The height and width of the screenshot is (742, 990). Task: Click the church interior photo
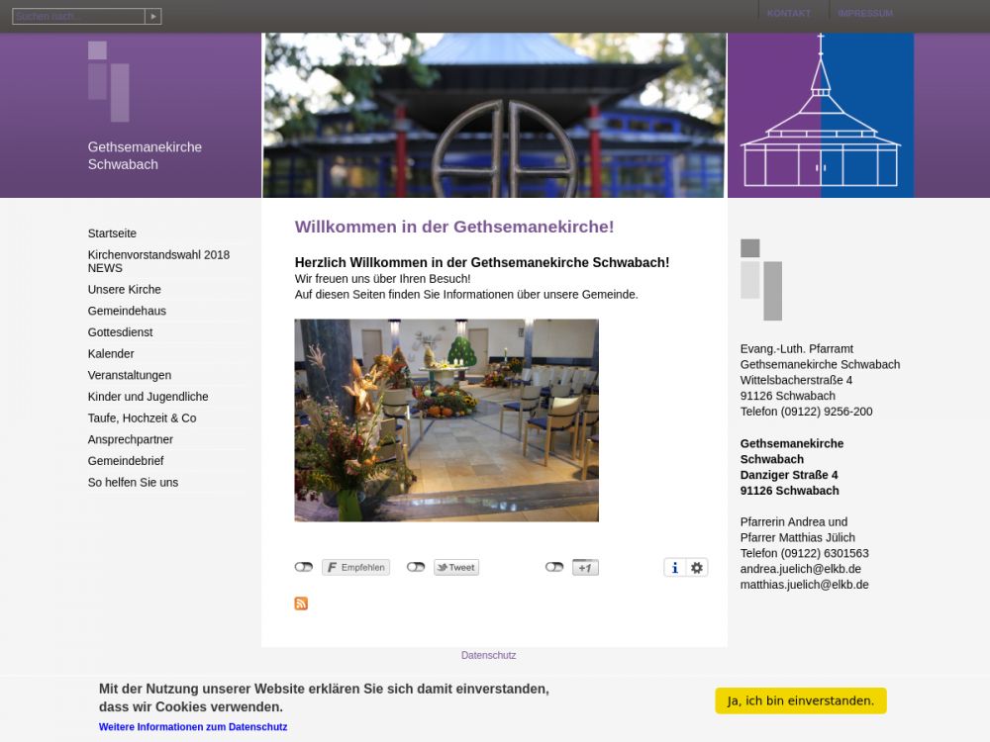446,420
